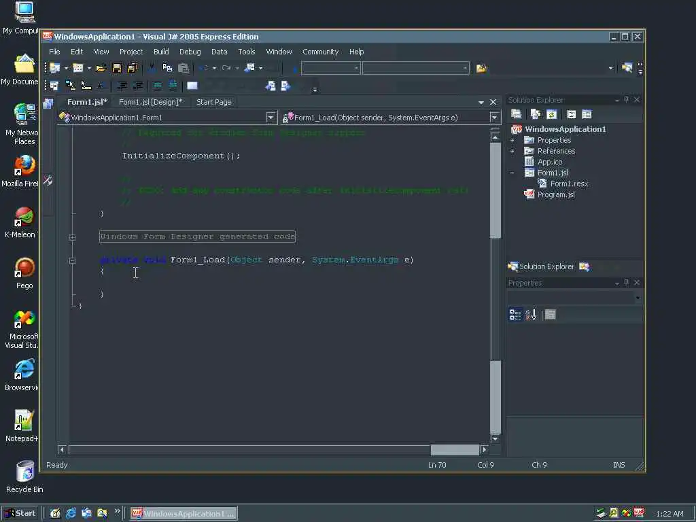
Task: Toggle auto-hide pin on Properties panel
Action: (626, 283)
